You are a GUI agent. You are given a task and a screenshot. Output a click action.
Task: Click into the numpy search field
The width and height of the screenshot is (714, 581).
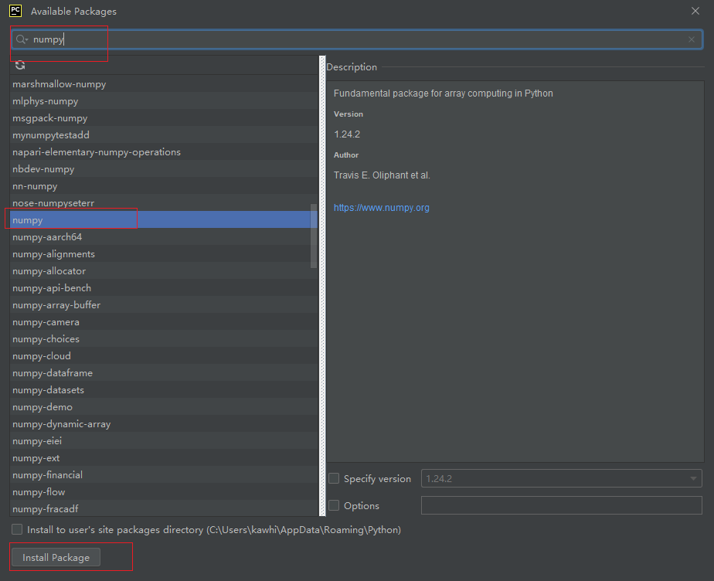point(356,39)
